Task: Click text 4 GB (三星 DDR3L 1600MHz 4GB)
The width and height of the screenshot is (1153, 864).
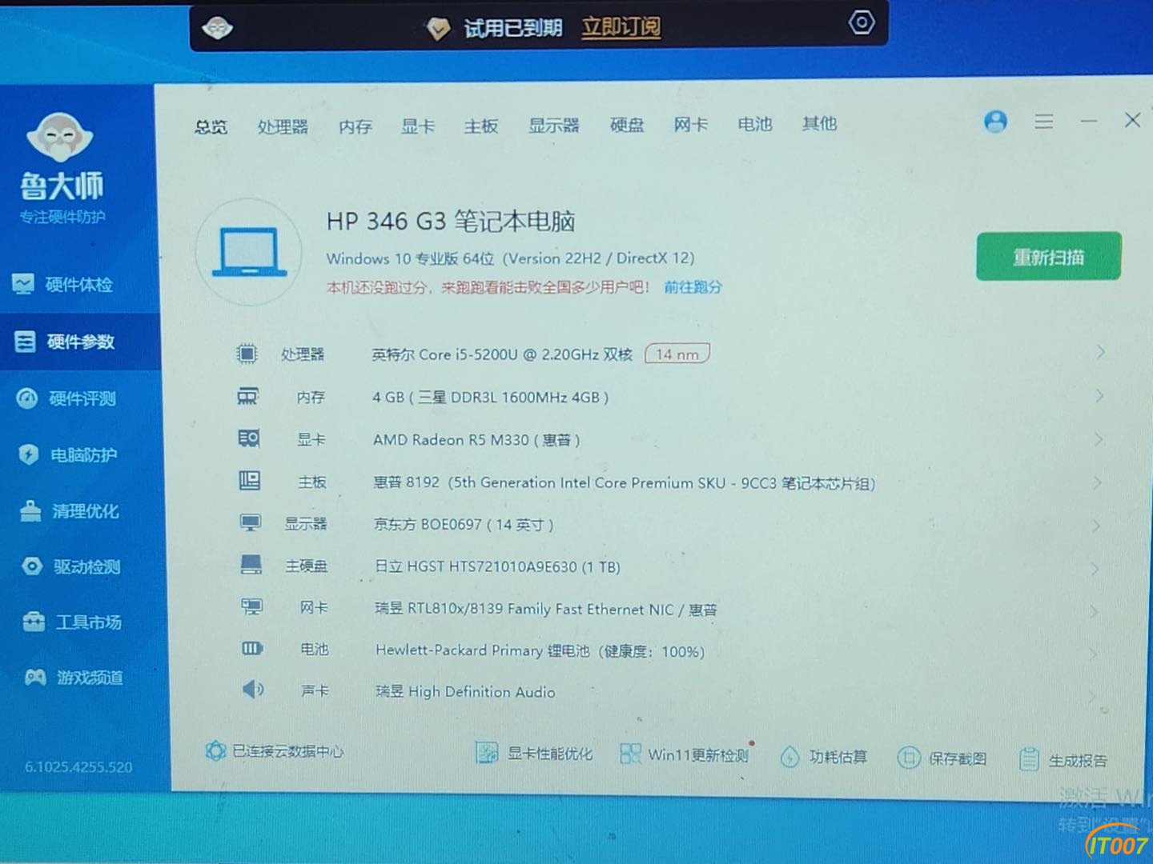Action: (x=490, y=398)
